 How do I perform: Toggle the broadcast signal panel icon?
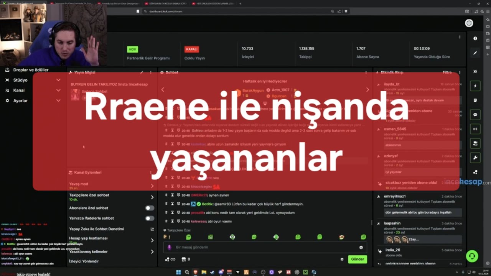(475, 129)
